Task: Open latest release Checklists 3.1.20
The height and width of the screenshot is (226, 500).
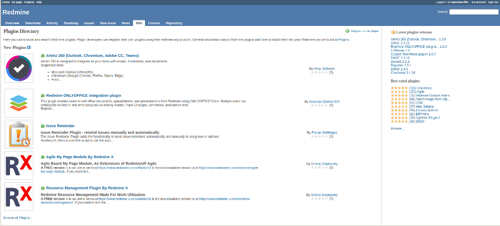Action: [402, 72]
